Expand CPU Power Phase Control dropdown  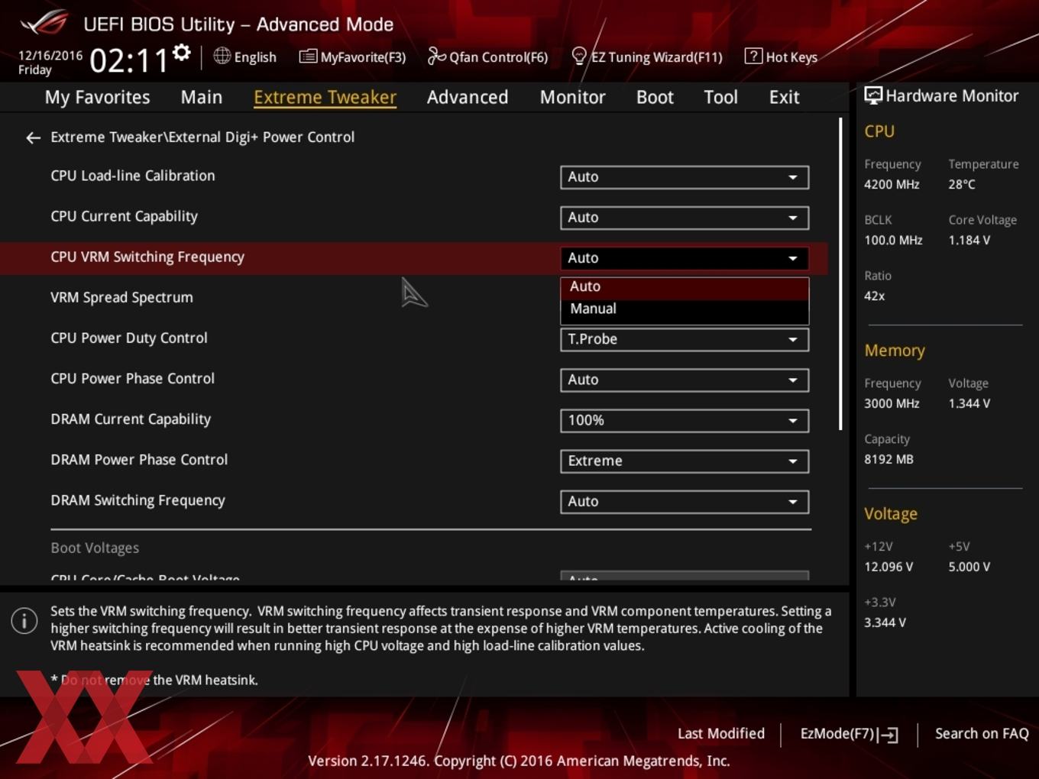pos(685,380)
